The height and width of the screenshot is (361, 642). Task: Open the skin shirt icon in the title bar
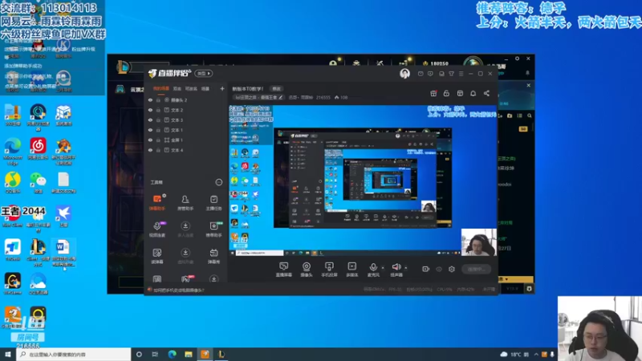point(451,74)
